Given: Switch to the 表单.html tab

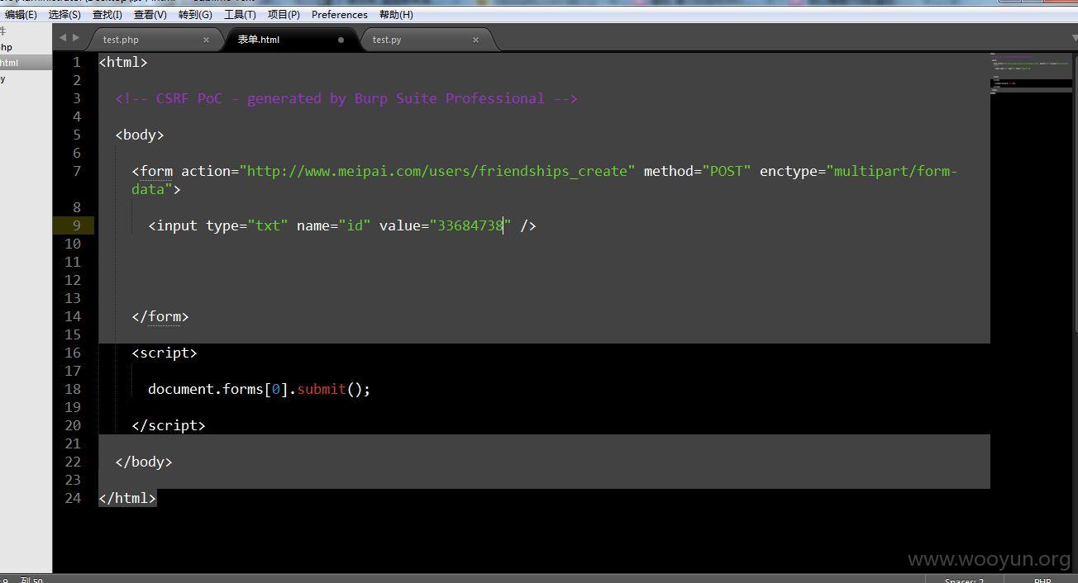Looking at the screenshot, I should click(259, 40).
